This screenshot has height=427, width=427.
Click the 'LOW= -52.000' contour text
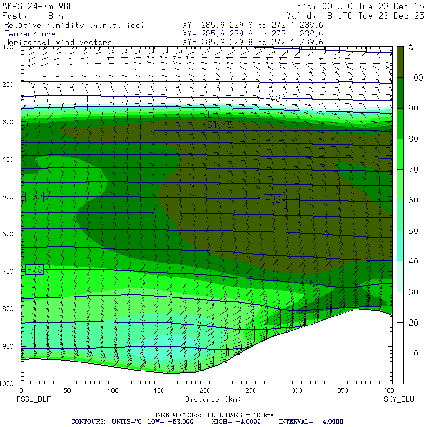170,422
